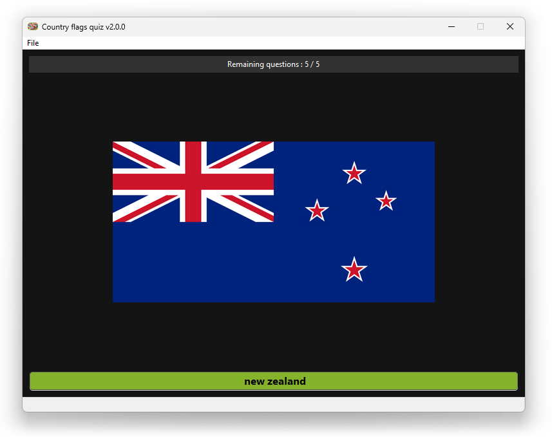Click the light status bar at window bottom

[274, 404]
